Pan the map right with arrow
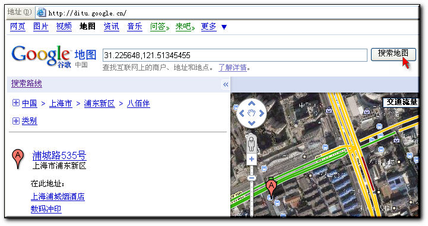This screenshot has height=226, width=428. 262,113
